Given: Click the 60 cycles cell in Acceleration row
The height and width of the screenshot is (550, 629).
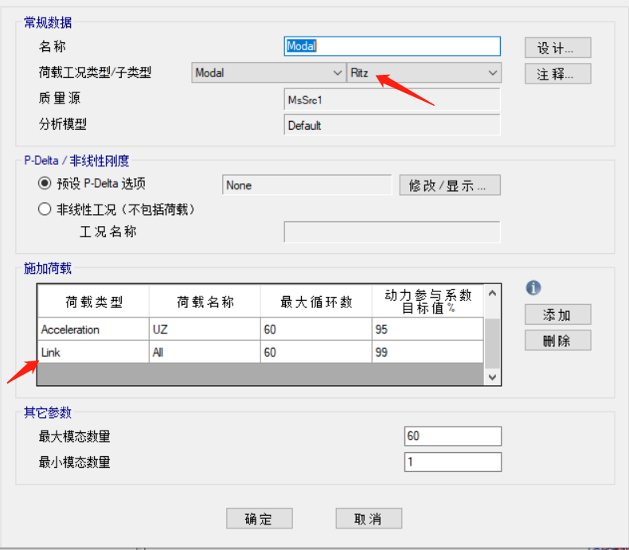Looking at the screenshot, I should (316, 329).
